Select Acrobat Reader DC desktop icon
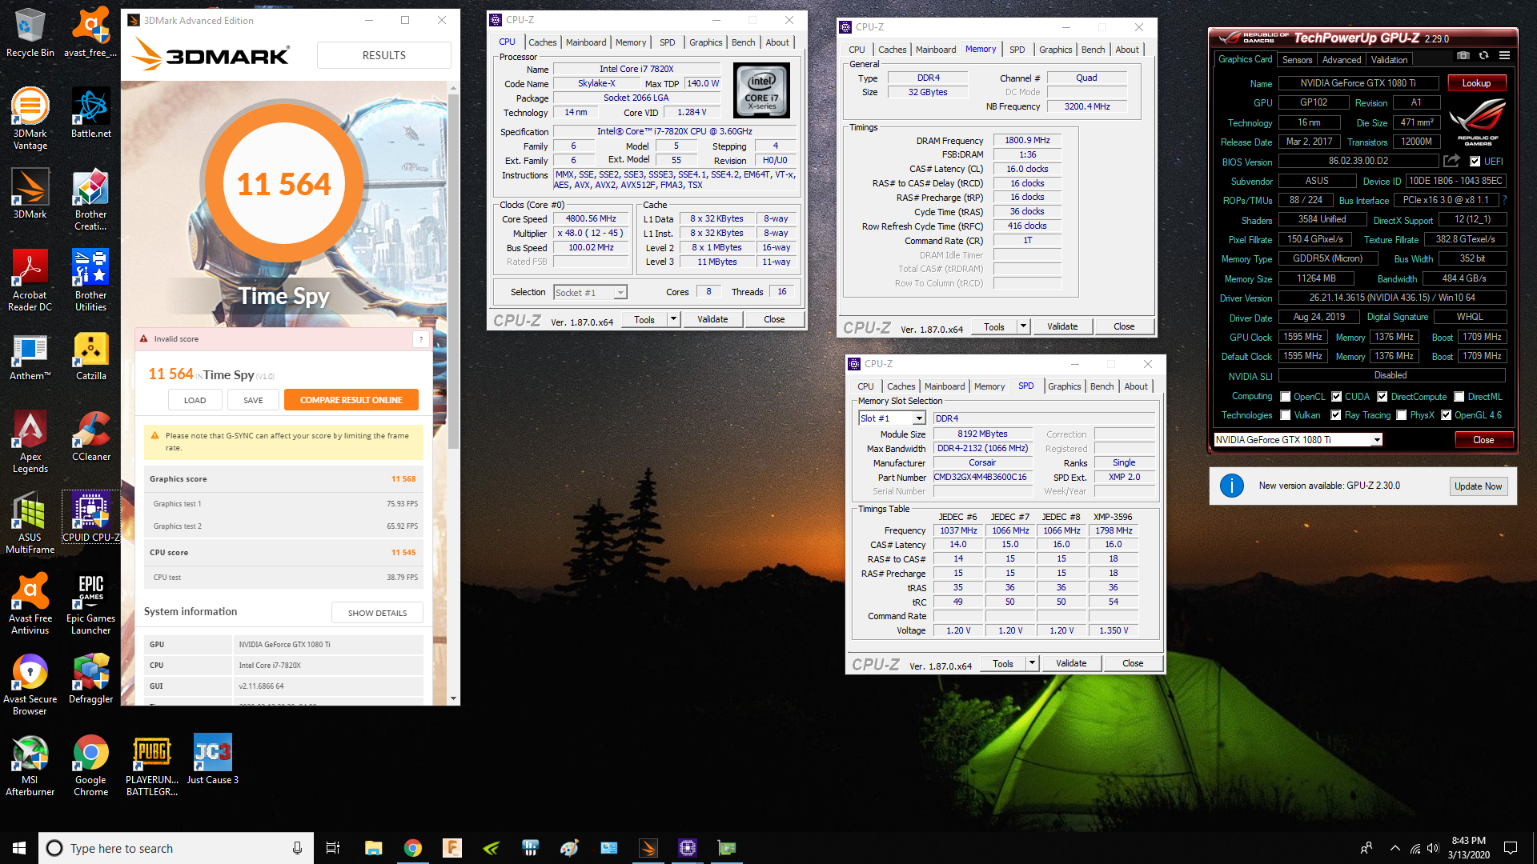The image size is (1537, 864). click(30, 280)
